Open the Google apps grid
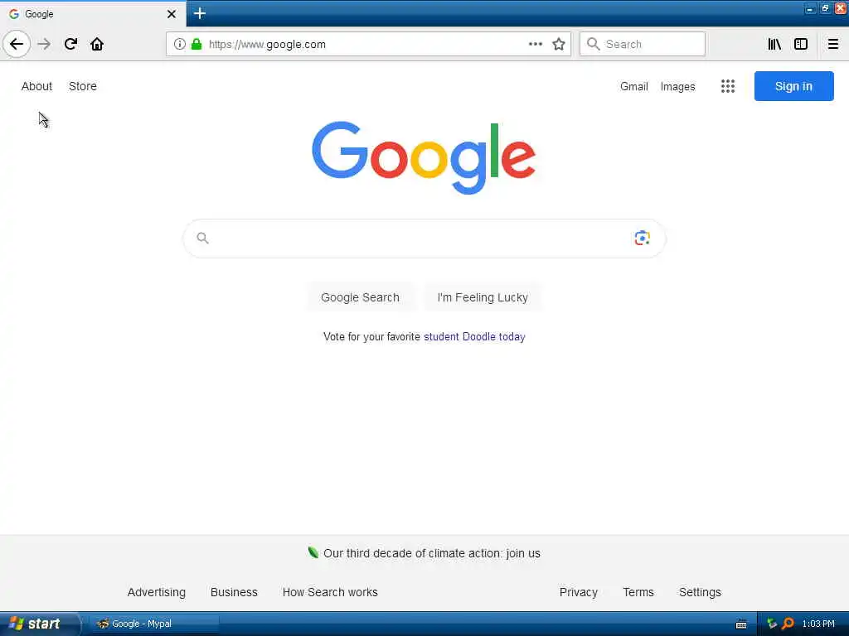Screen dimensions: 849x636 728,86
